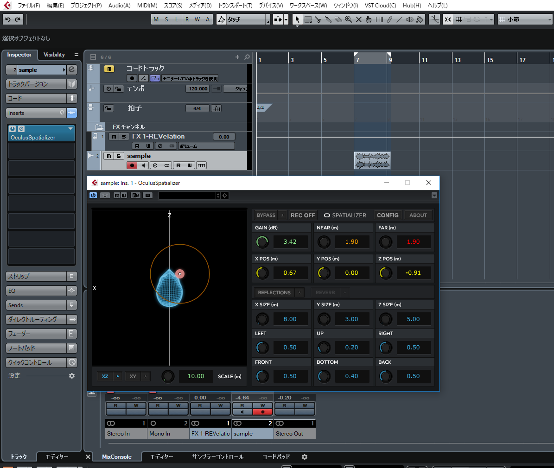
Task: Select the Object Selection arrow tool
Action: (x=297, y=19)
